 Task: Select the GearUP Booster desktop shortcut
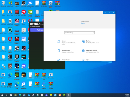[17, 67]
